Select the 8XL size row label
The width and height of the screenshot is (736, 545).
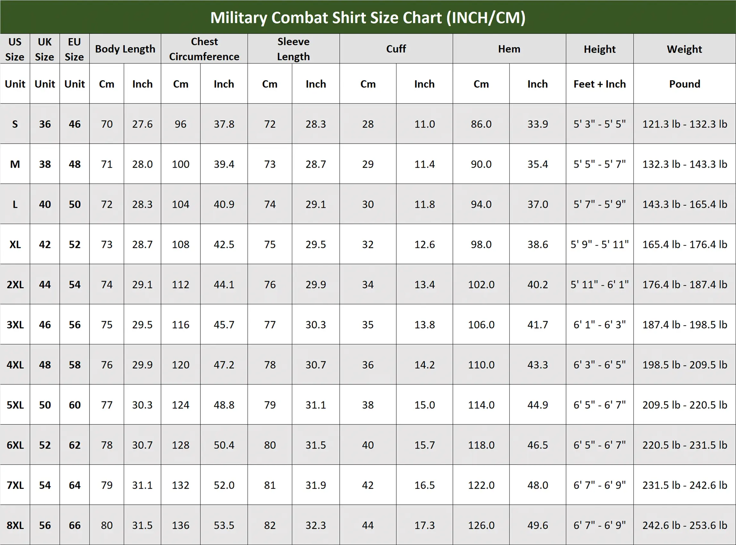15,525
